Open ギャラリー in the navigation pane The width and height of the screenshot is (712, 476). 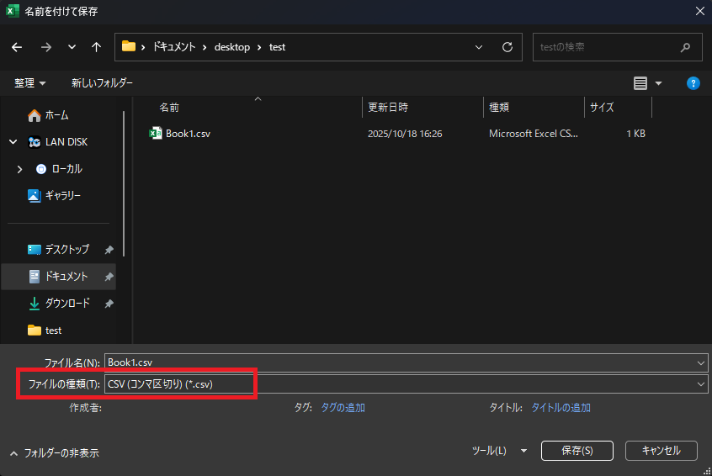[62, 196]
